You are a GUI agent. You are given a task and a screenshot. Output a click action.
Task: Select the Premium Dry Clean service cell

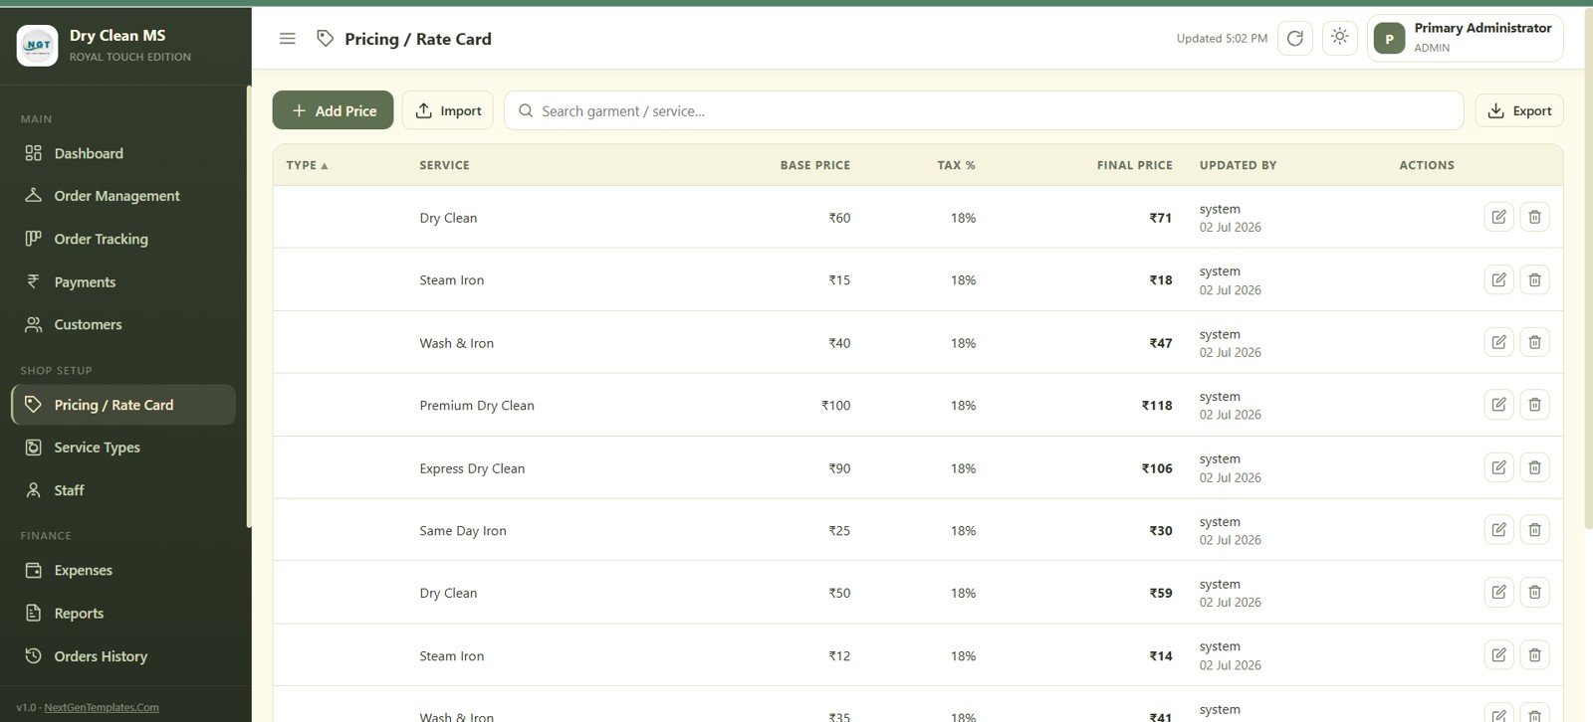[x=477, y=406]
